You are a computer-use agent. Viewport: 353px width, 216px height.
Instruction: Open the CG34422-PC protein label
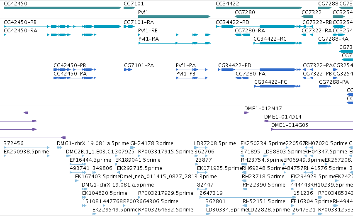[x=270, y=82]
